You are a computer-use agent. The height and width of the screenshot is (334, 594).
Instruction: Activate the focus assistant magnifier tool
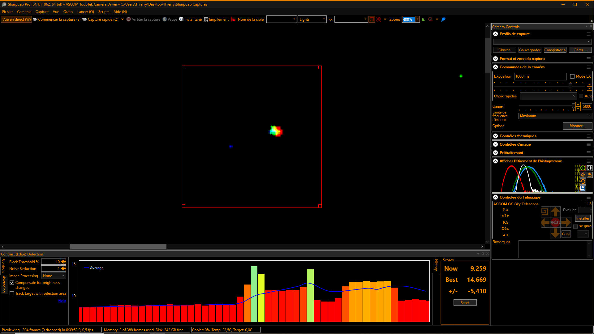pos(430,19)
